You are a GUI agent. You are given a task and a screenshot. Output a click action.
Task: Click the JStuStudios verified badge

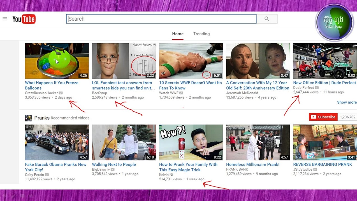(315, 169)
